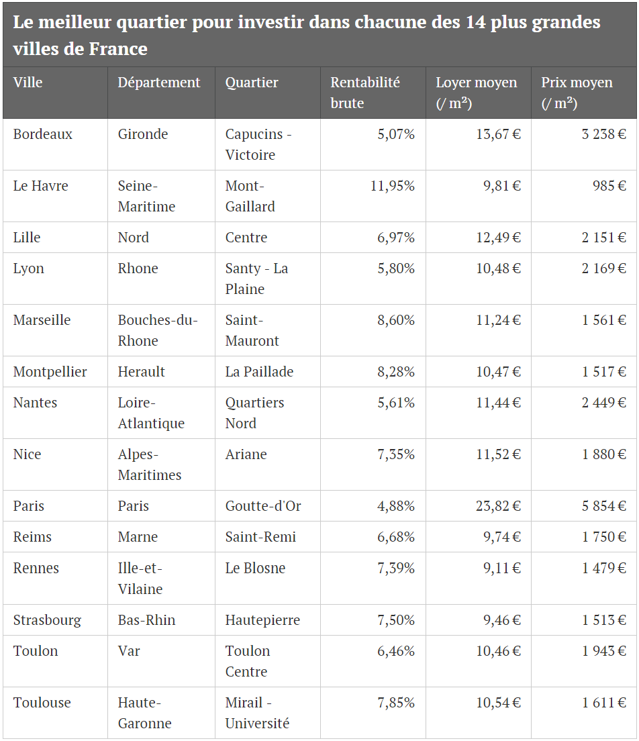Click the La Paillade quartier cell
The image size is (639, 741).
(x=259, y=372)
